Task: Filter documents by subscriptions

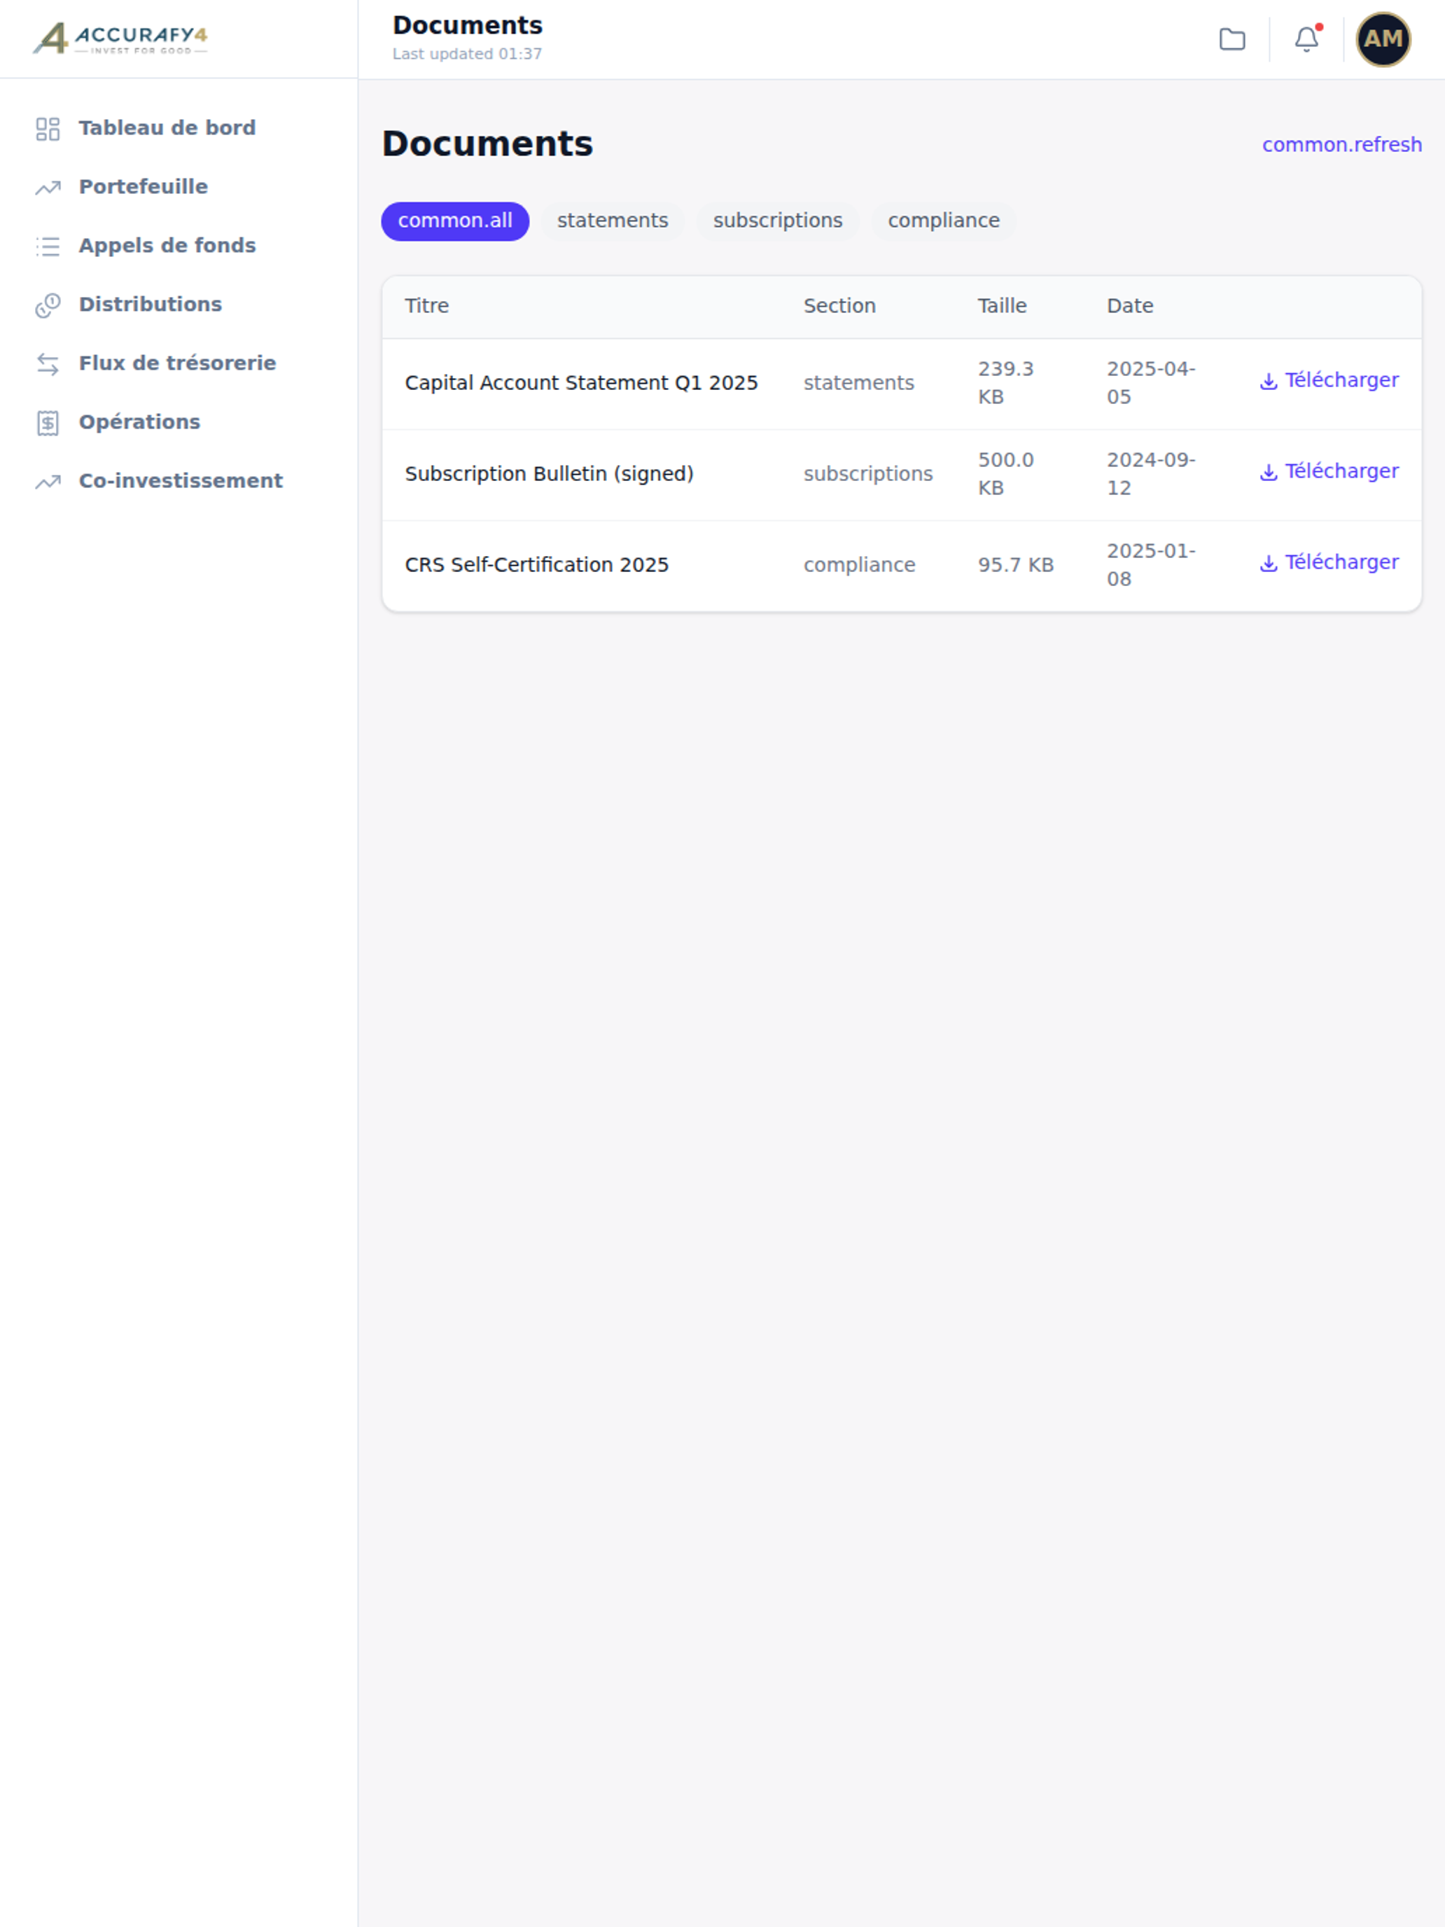Action: [778, 221]
